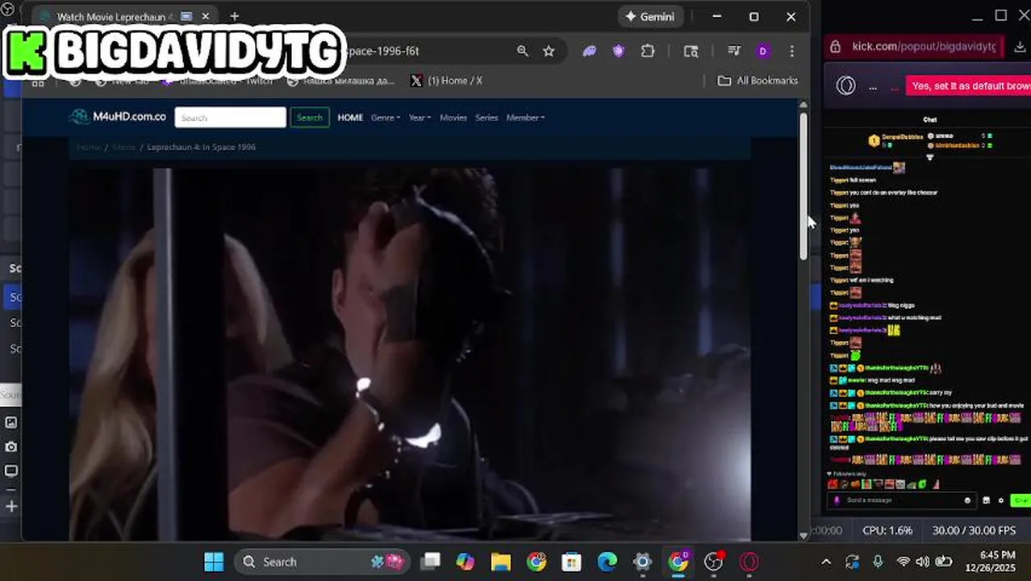Open the search tabs screen icon
This screenshot has width=1031, height=581.
tap(691, 51)
